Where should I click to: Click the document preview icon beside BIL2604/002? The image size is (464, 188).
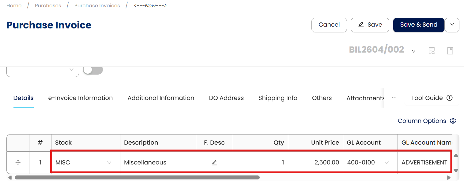pos(432,51)
